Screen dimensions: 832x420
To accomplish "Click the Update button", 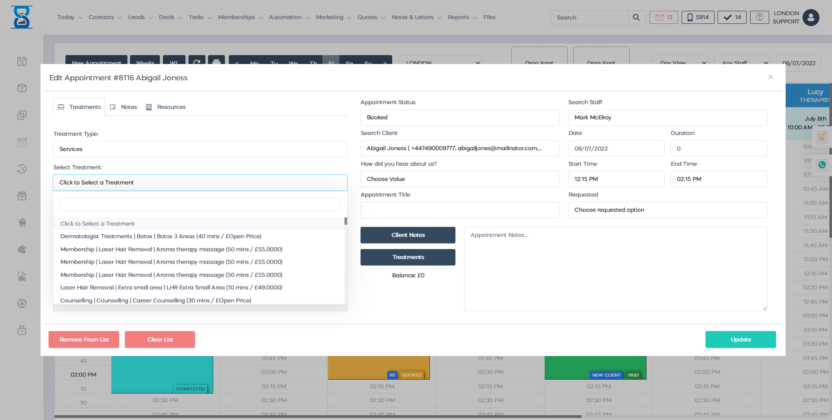I will click(740, 339).
